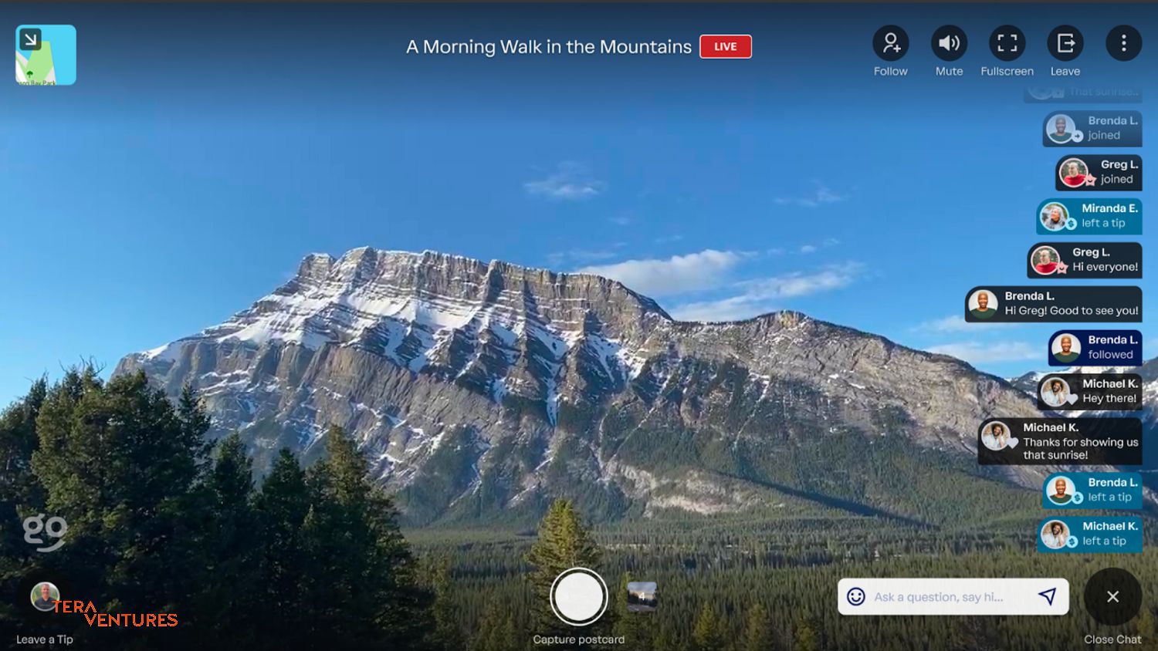The height and width of the screenshot is (651, 1158).
Task: Click Brenda L. followed notification
Action: click(x=1095, y=348)
